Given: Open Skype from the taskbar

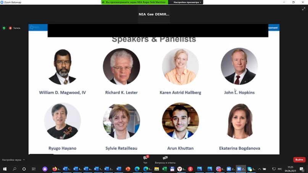Looking at the screenshot, I should point(250,169).
